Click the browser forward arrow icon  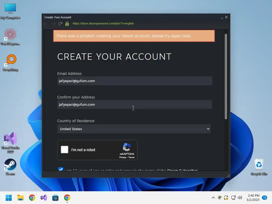pos(54,24)
